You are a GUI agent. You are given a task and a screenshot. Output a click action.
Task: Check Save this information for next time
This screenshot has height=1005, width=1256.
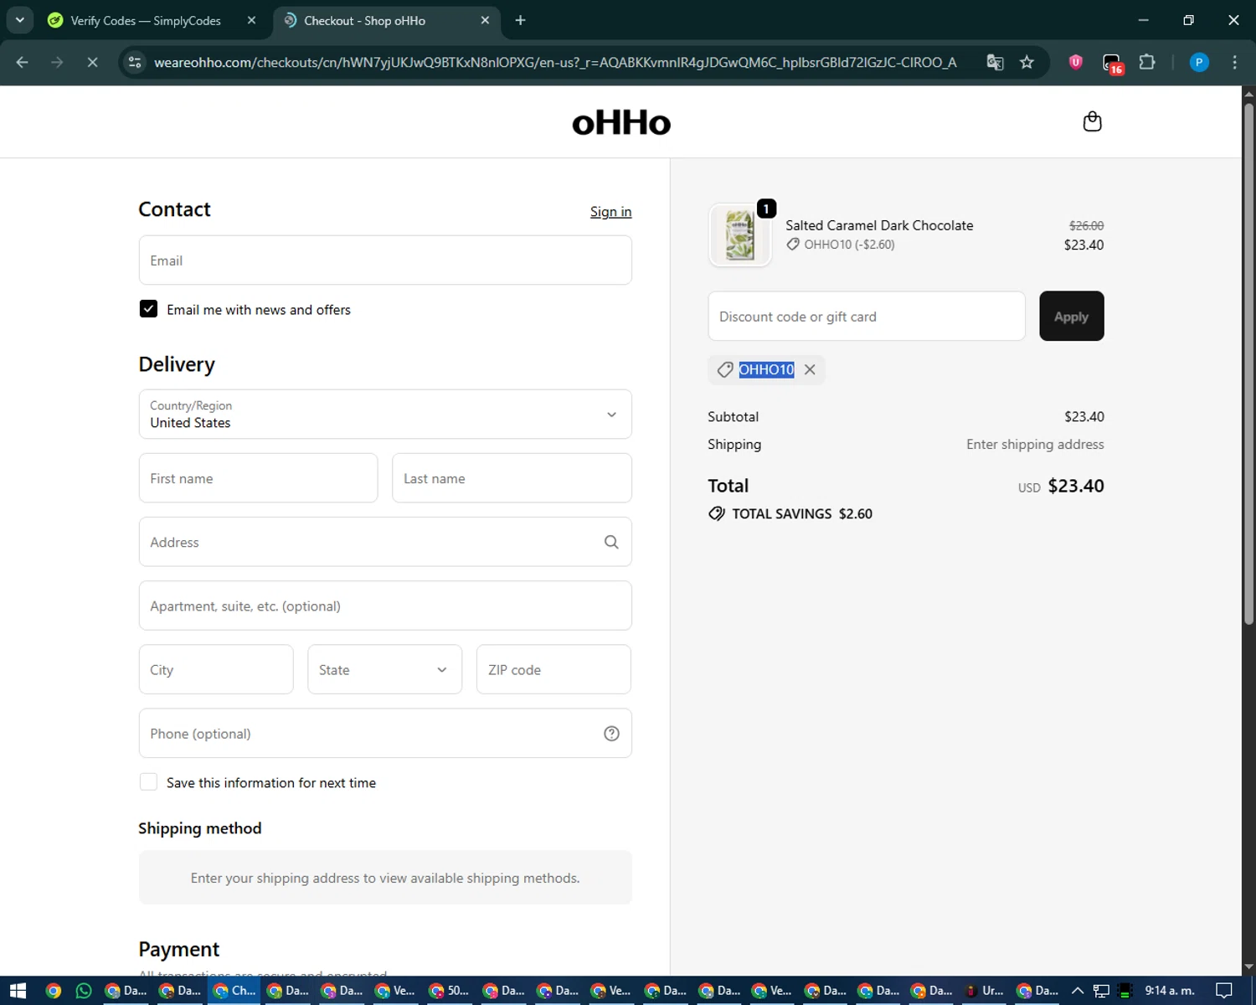[x=148, y=782]
